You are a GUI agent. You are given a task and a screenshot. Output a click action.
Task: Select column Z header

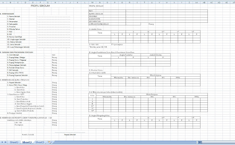click(189, 3)
